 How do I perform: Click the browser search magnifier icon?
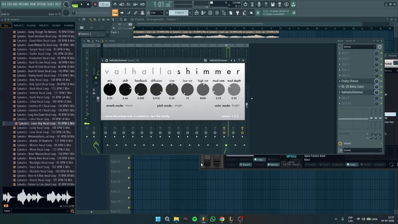[72, 211]
